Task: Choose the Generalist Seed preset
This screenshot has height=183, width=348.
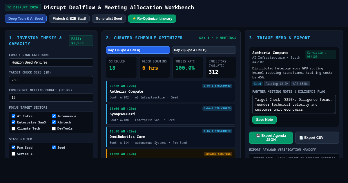Action: tap(109, 19)
